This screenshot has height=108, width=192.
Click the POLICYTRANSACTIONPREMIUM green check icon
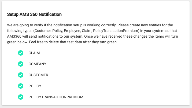coord(21,97)
